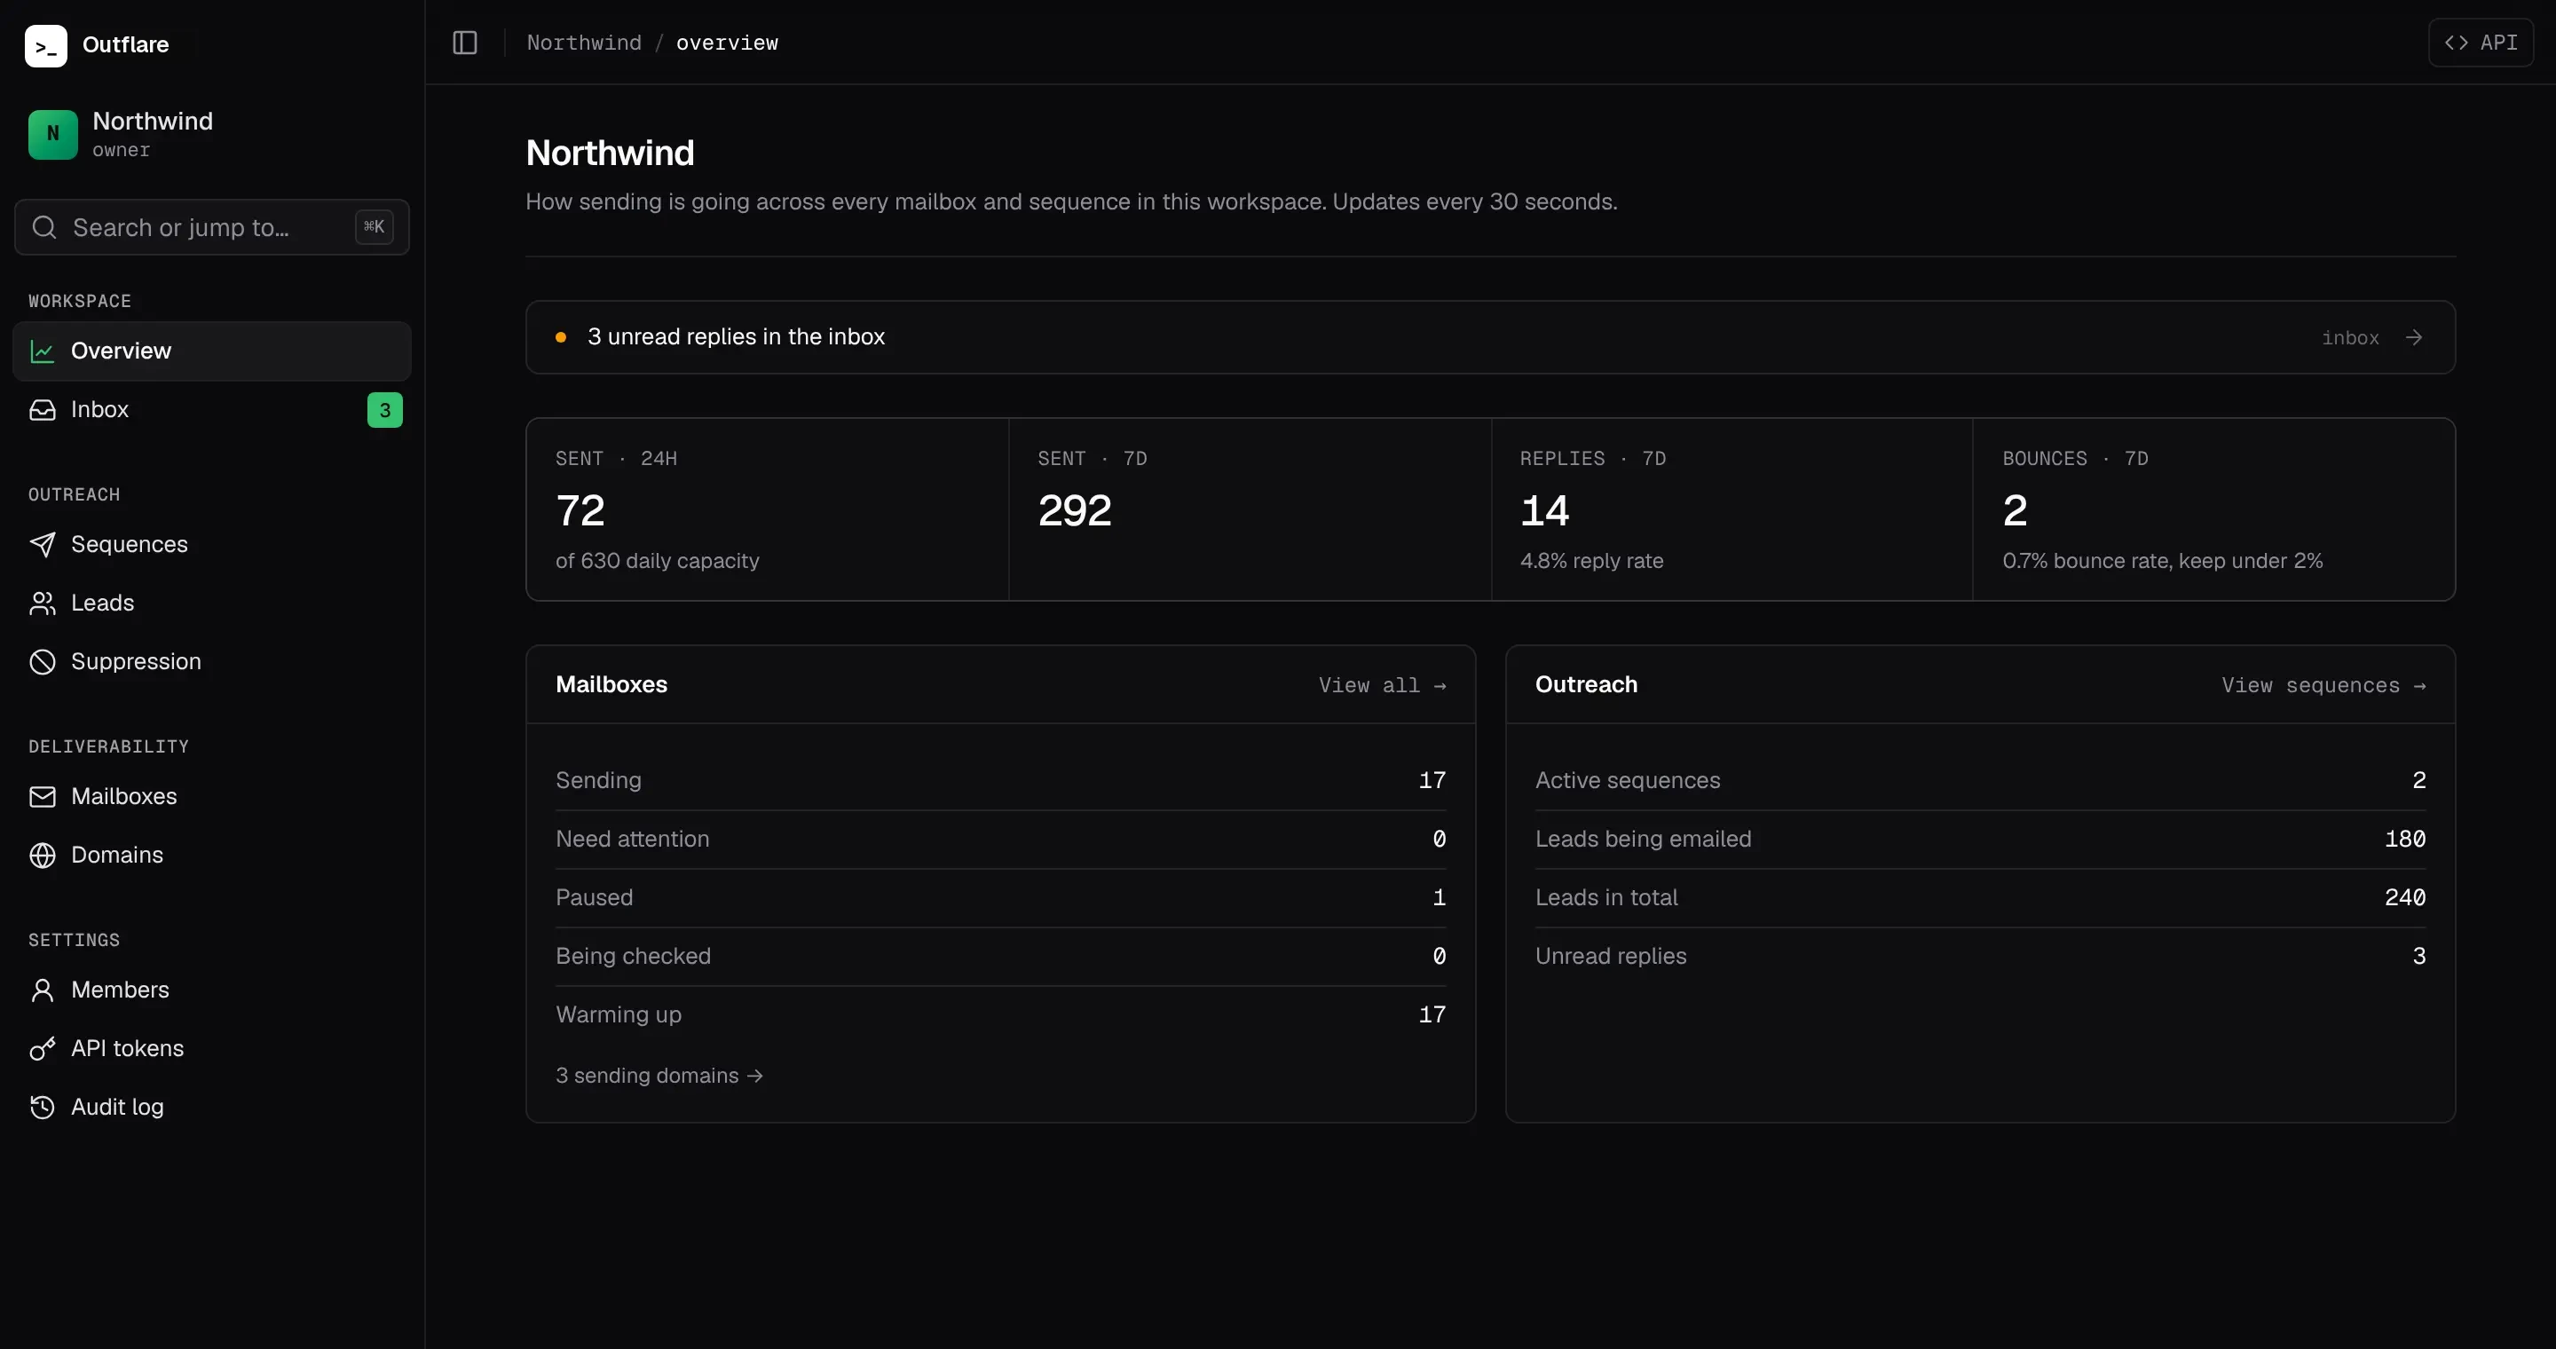This screenshot has width=2556, height=1349.
Task: Click the Inbox tray icon
Action: point(43,410)
